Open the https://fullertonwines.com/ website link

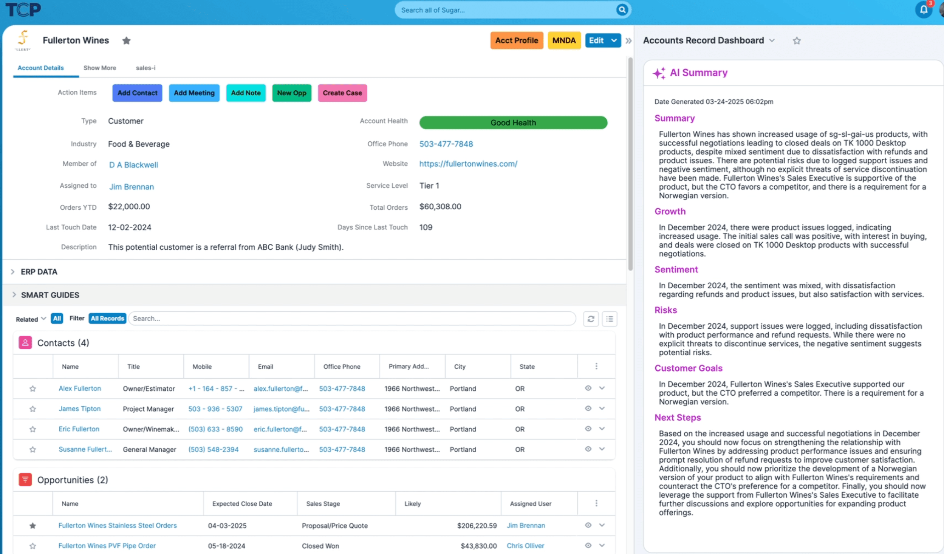[468, 164]
